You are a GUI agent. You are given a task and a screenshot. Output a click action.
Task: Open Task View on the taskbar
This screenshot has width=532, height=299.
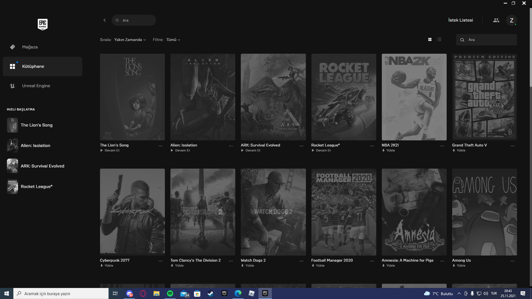[115, 293]
